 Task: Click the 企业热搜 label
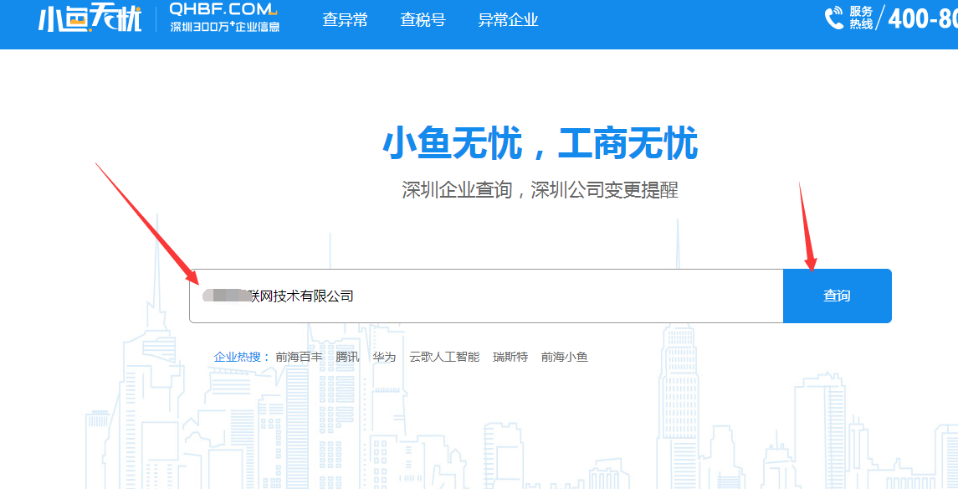(241, 357)
